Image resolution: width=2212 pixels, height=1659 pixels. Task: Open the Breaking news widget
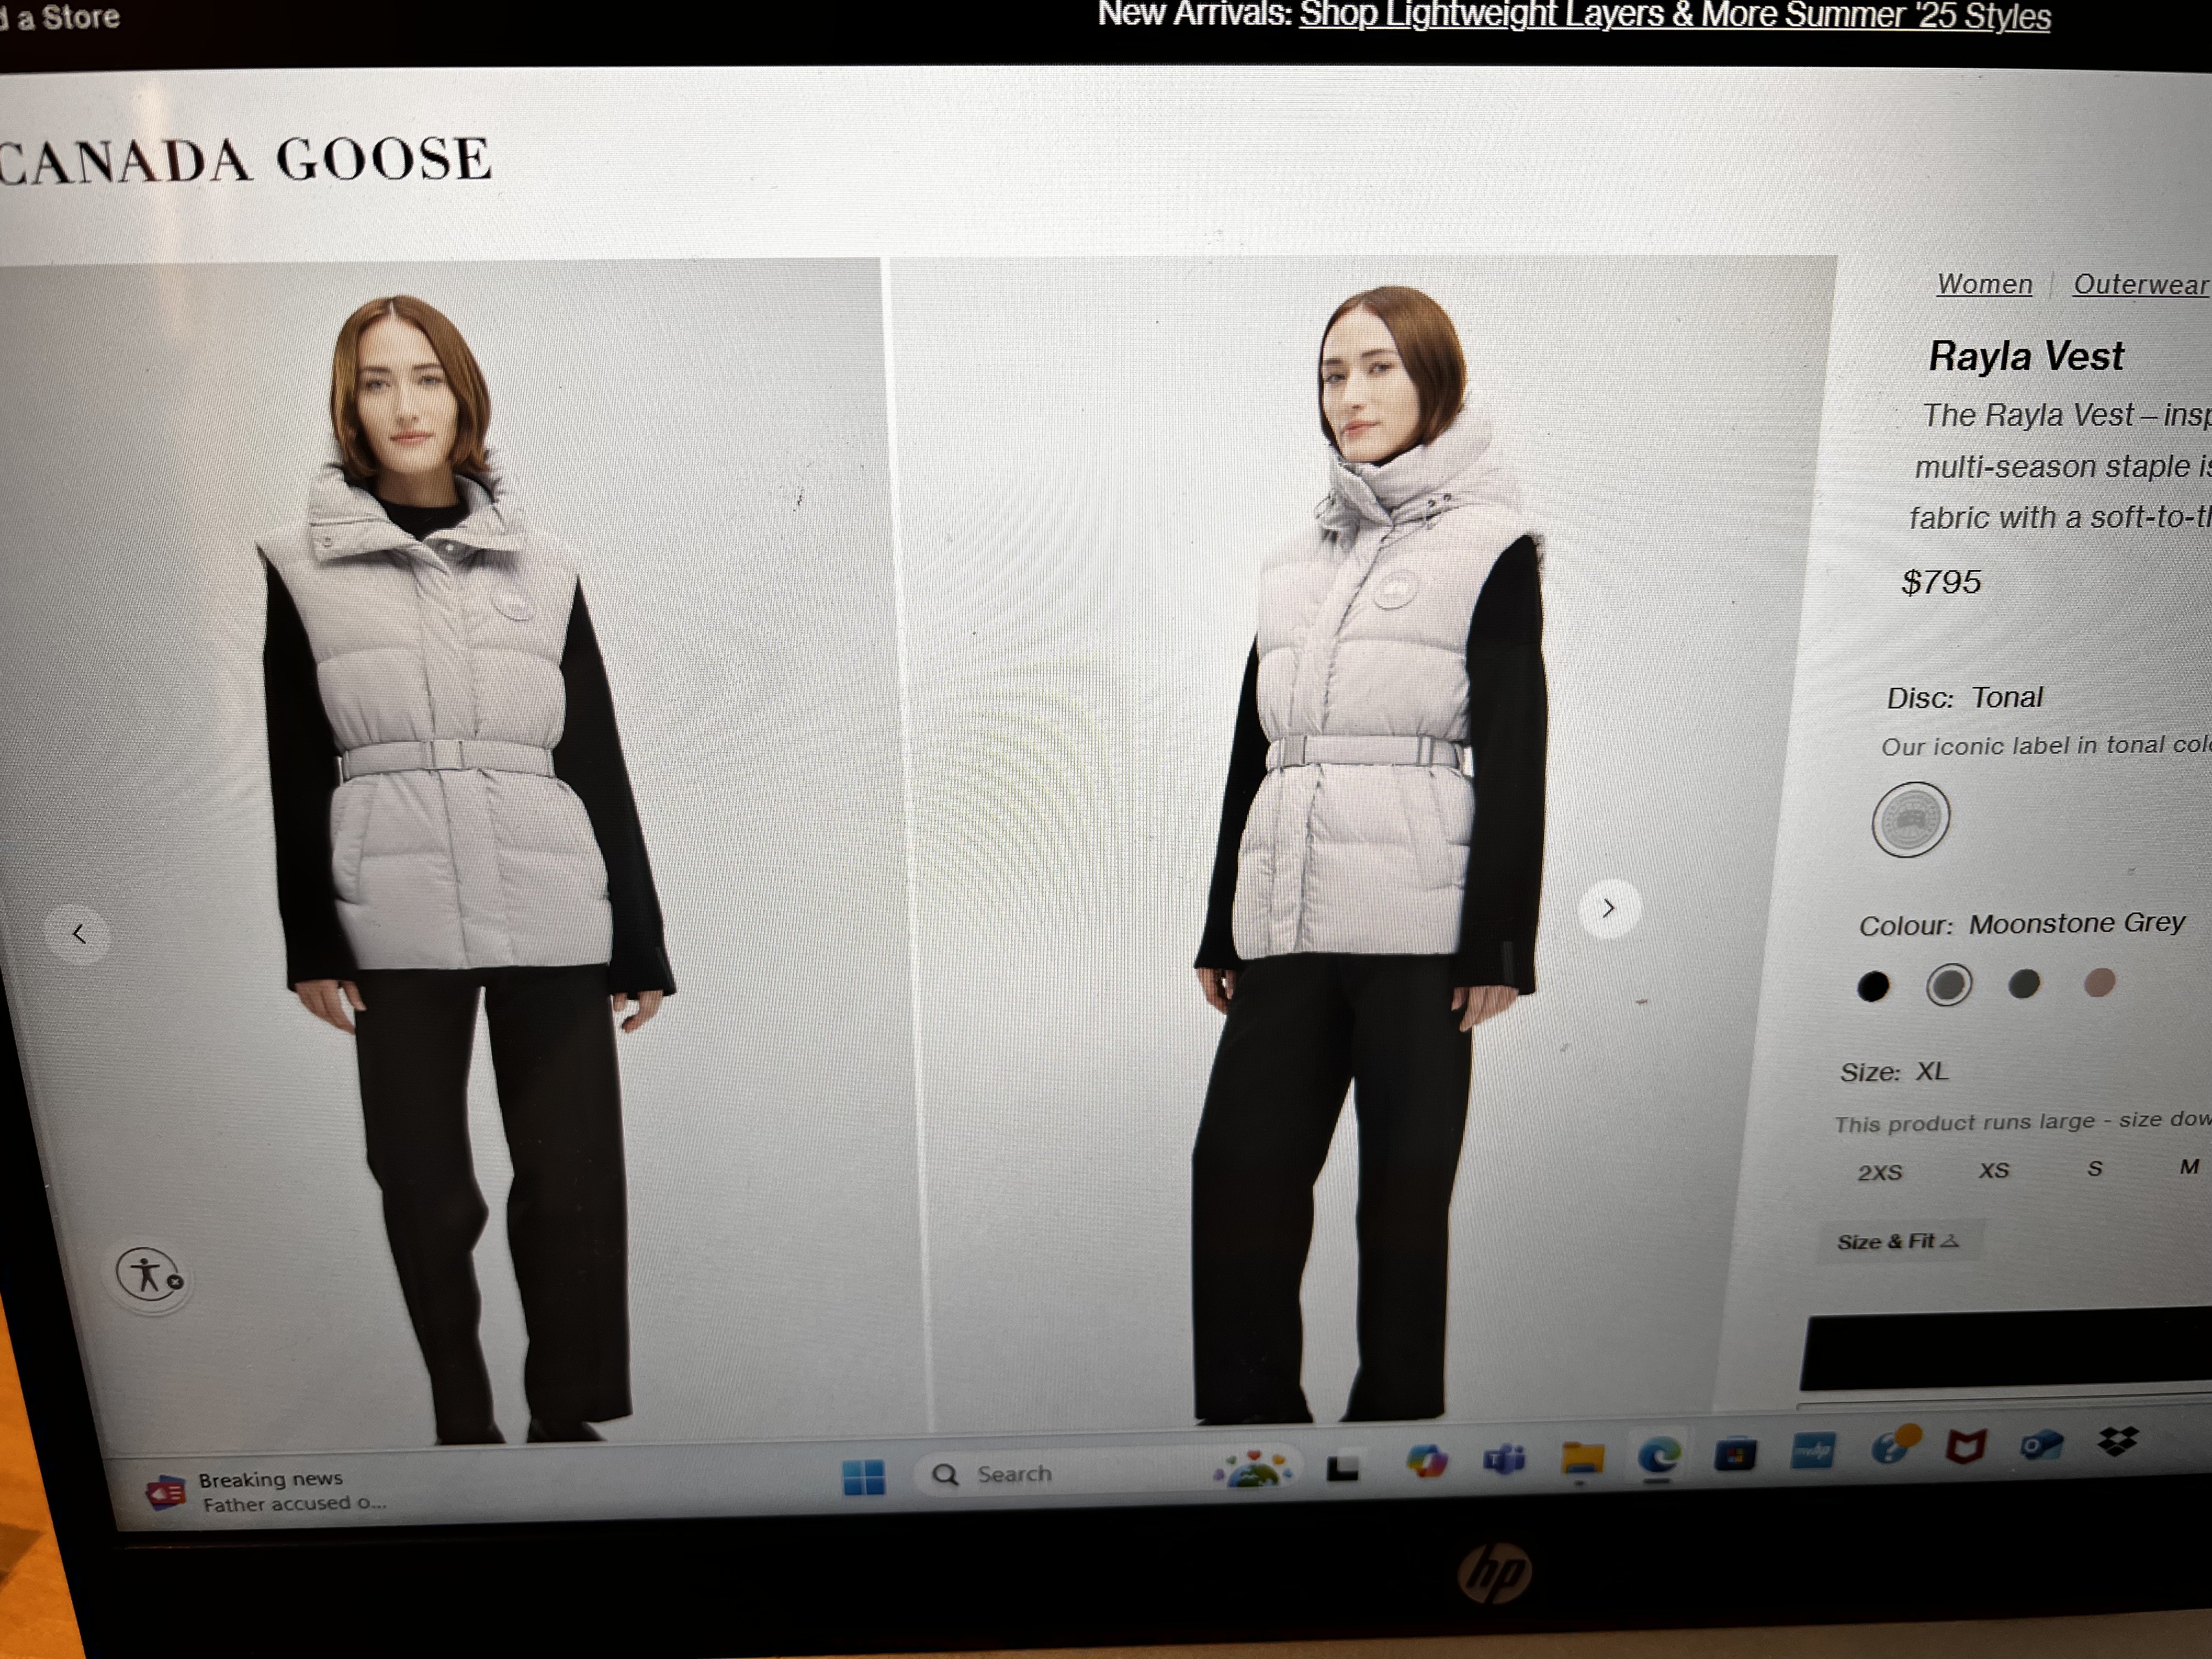coord(265,1491)
